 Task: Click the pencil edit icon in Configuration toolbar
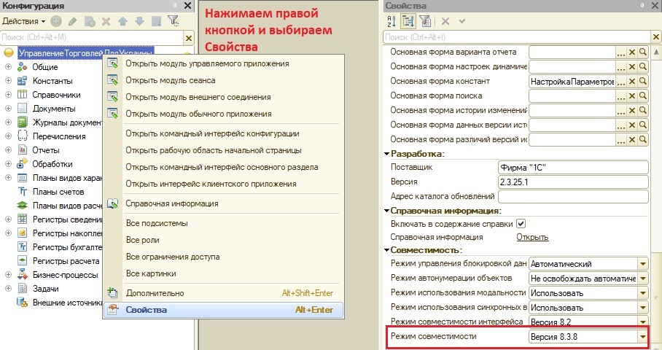click(73, 21)
